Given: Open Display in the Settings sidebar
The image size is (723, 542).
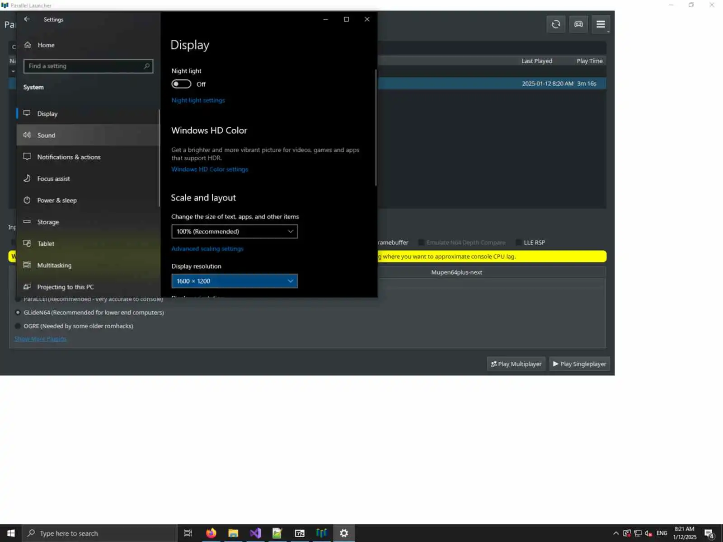Looking at the screenshot, I should tap(88, 114).
